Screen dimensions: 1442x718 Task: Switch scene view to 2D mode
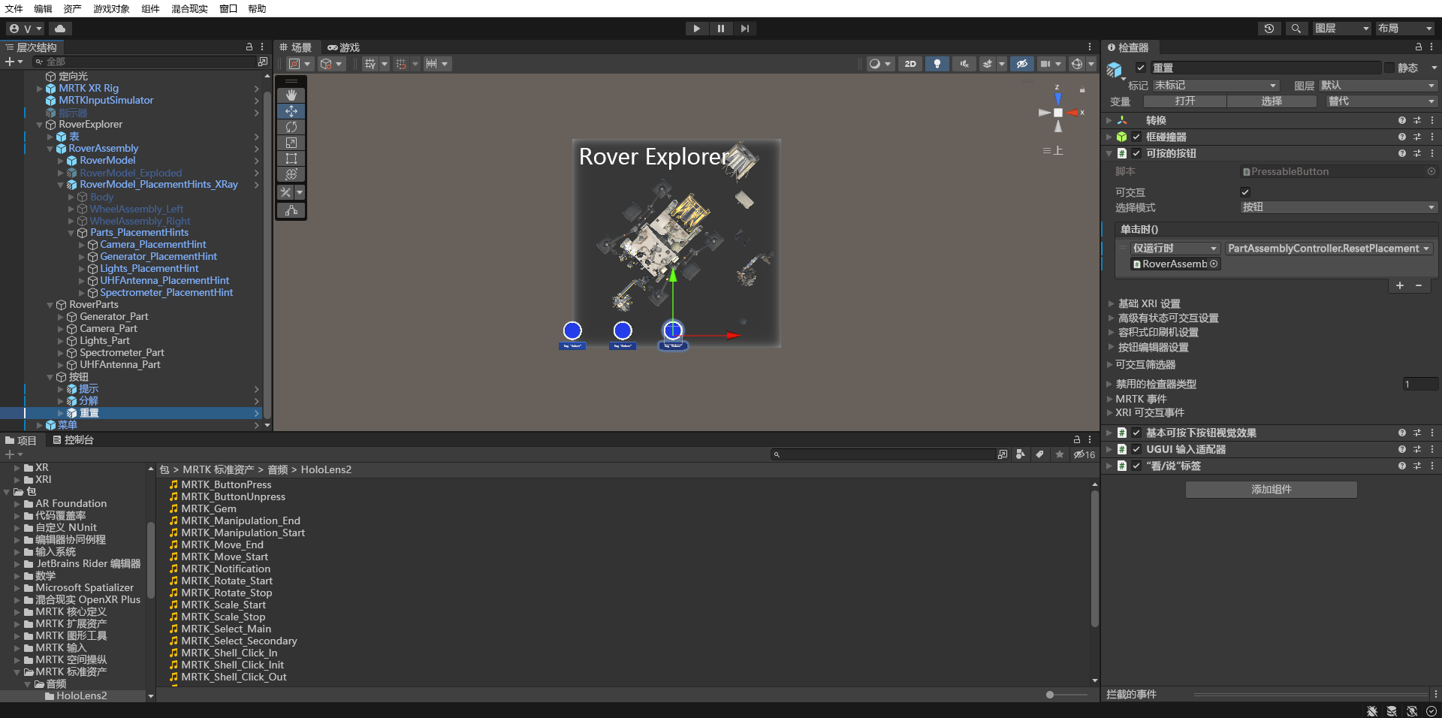(x=910, y=64)
